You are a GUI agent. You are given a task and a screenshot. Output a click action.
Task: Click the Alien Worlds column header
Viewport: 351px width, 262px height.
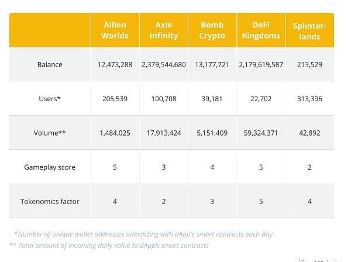115,30
